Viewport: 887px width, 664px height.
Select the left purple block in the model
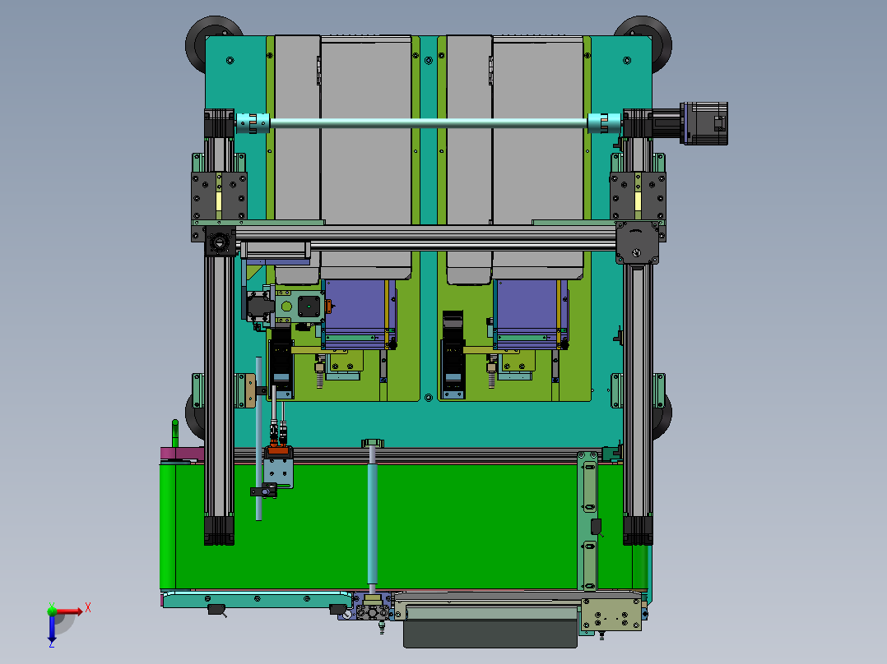tap(359, 312)
